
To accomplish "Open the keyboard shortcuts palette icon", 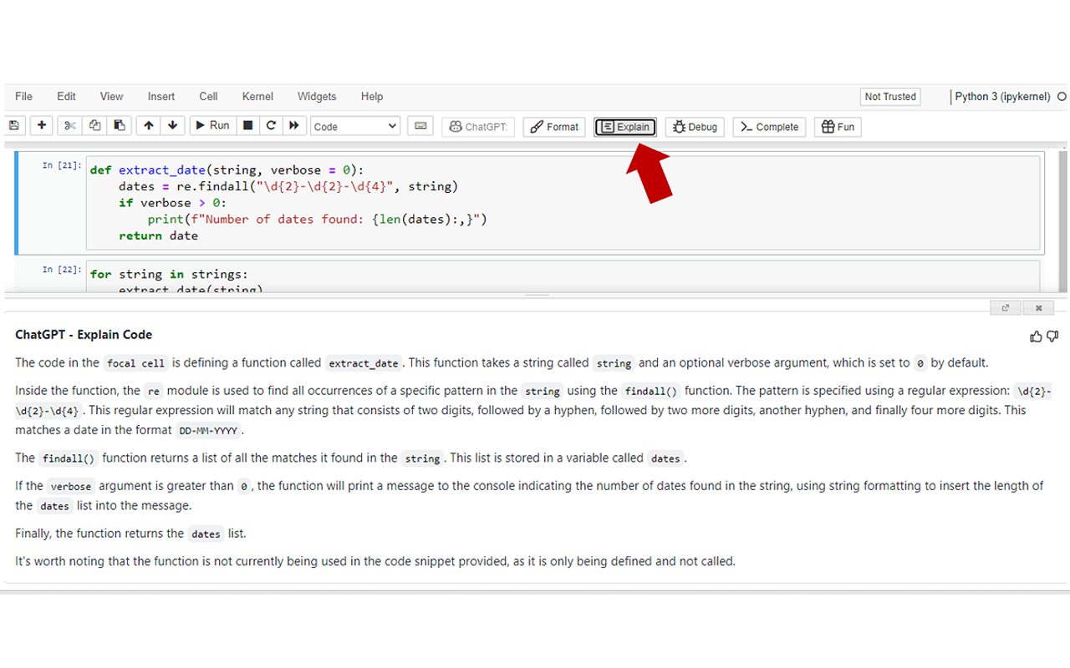I will [x=420, y=126].
